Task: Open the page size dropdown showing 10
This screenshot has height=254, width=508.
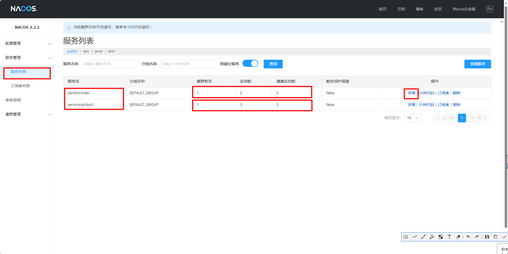Action: (413, 118)
